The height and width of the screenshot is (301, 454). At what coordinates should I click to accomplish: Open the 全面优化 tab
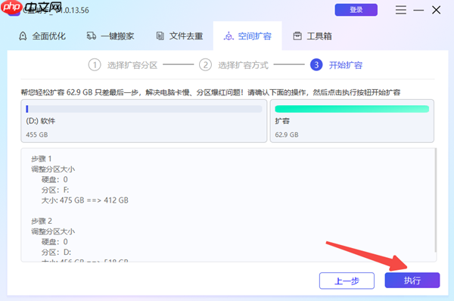pos(42,36)
